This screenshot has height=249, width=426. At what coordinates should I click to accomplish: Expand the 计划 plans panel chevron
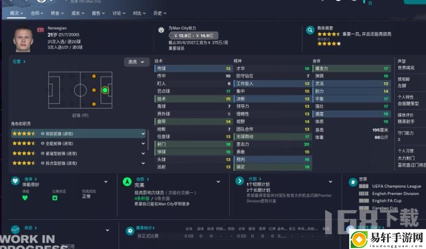click(x=330, y=182)
